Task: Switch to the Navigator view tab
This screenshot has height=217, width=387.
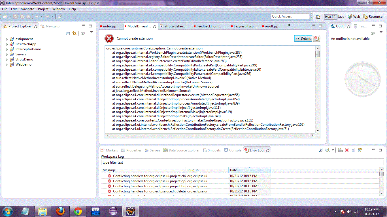Action: pos(51,26)
